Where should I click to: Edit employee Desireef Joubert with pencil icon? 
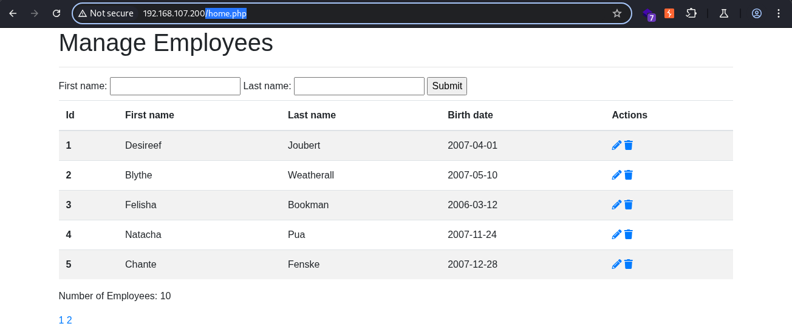pos(616,145)
